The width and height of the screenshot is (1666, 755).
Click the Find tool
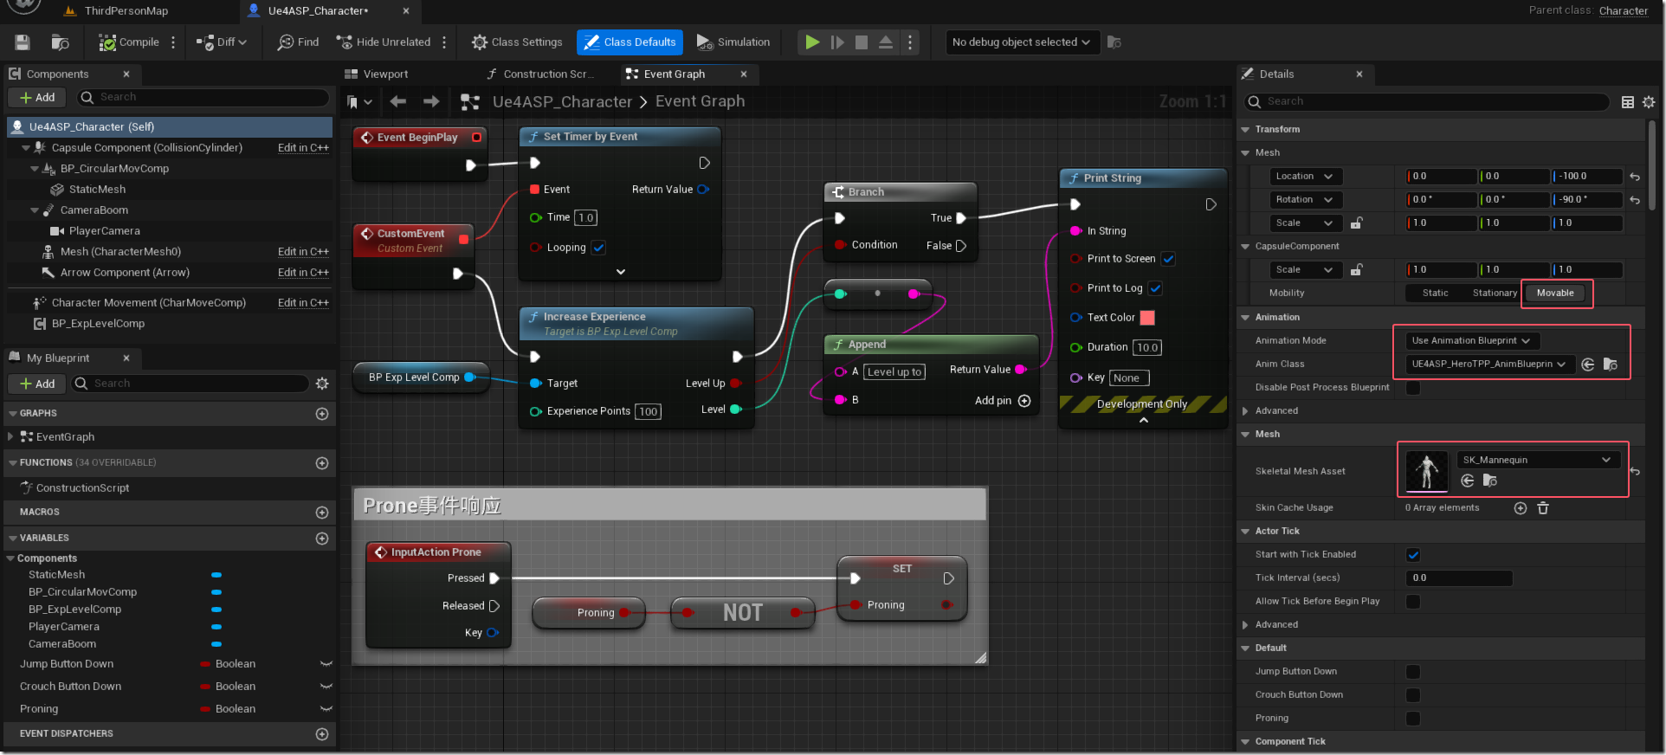coord(298,42)
